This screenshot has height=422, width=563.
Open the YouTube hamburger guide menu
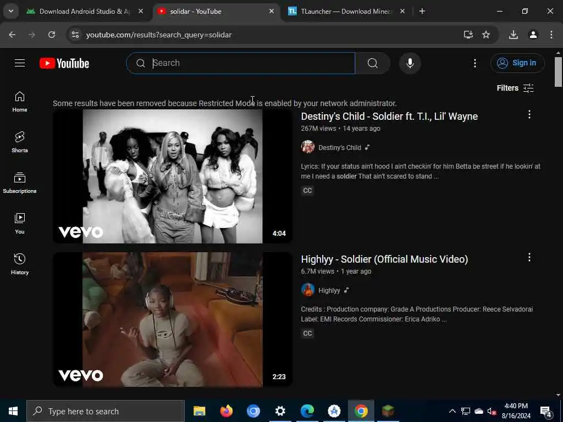tap(20, 63)
